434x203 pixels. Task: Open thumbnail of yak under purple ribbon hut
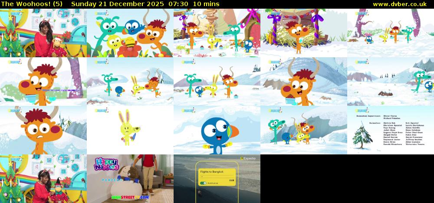(303, 33)
